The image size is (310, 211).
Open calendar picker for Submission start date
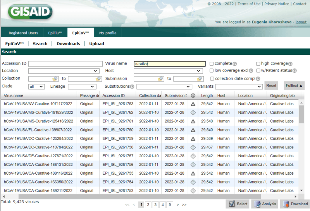[160, 78]
